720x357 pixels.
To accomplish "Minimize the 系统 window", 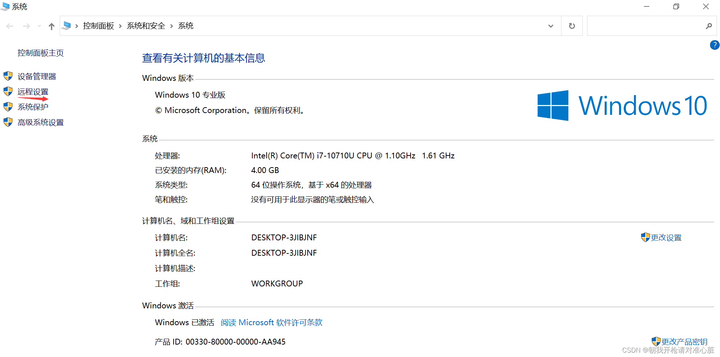I will tap(646, 7).
